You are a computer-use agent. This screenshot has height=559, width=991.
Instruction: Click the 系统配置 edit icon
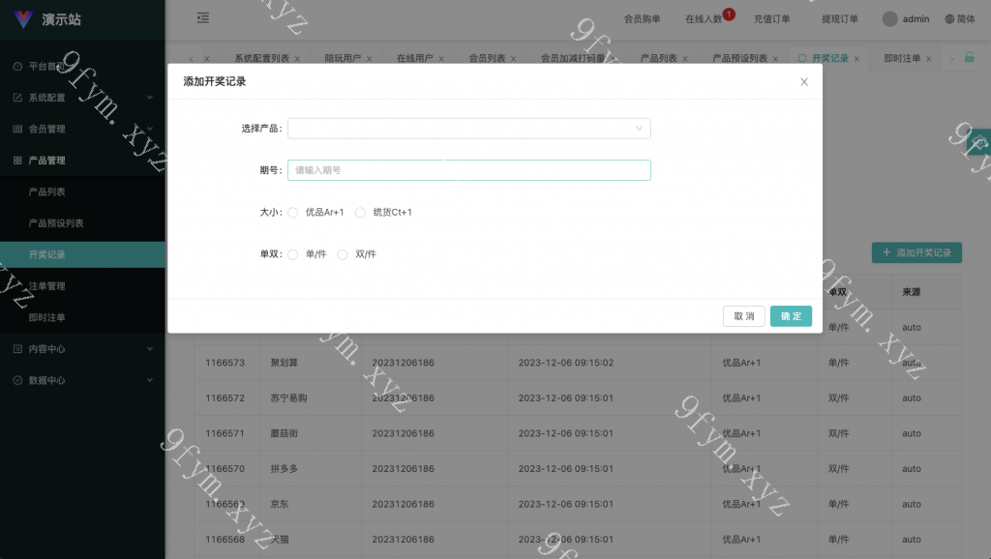pyautogui.click(x=17, y=98)
